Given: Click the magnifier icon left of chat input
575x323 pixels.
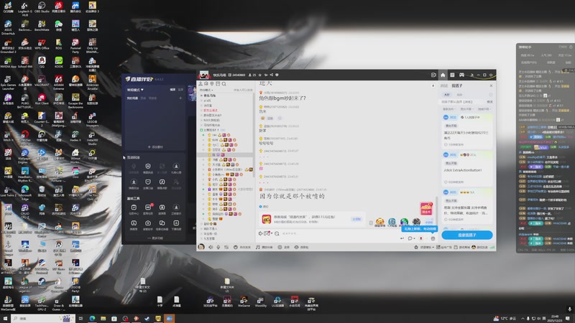Looking at the screenshot, I should [x=277, y=233].
